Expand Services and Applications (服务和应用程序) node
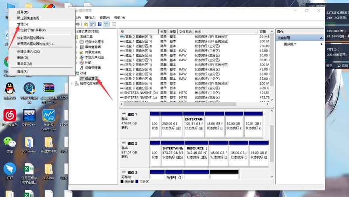 tap(72, 83)
